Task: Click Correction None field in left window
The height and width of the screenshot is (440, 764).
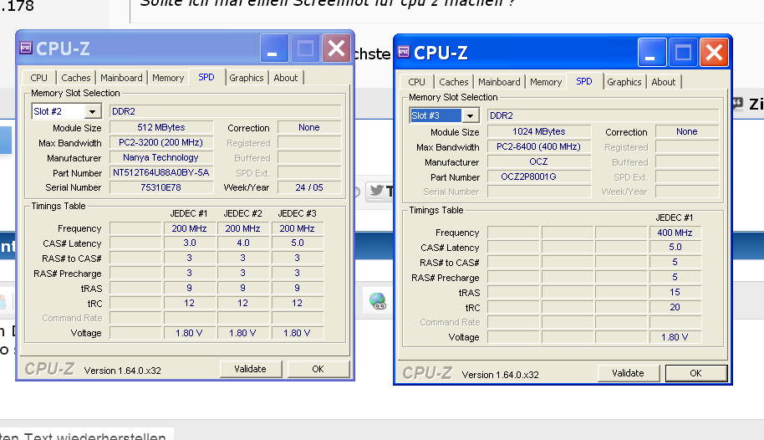Action: (x=309, y=127)
